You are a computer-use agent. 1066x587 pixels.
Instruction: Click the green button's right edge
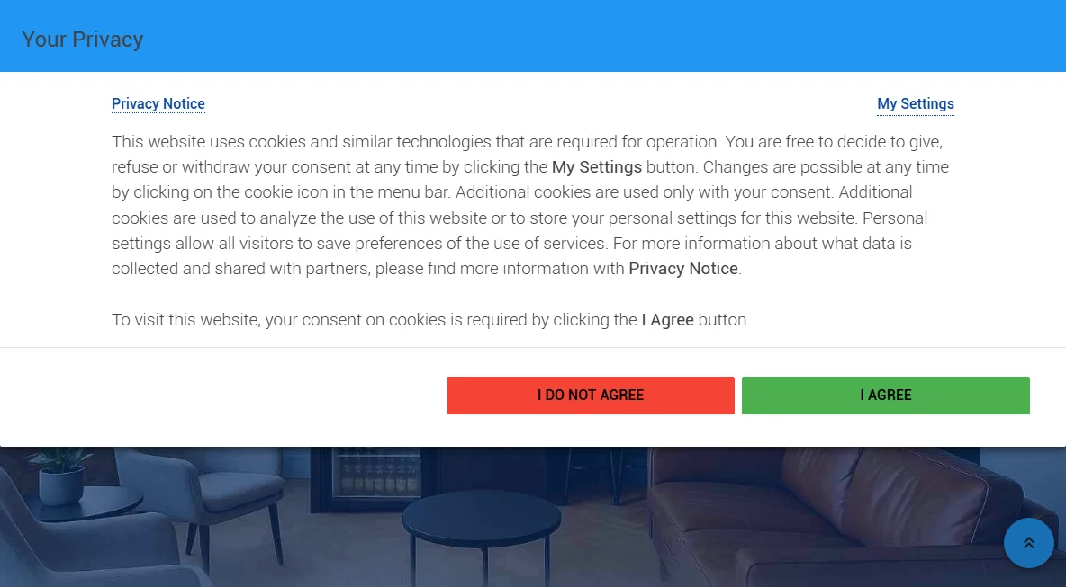[1025, 395]
